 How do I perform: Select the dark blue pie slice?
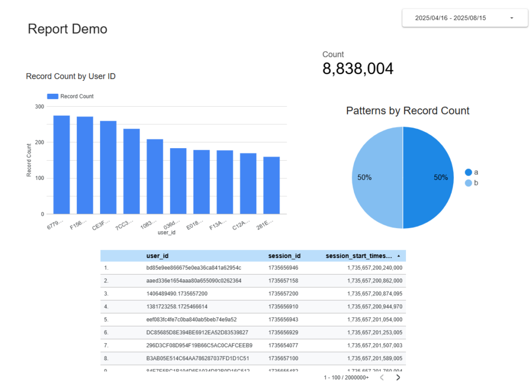(428, 178)
